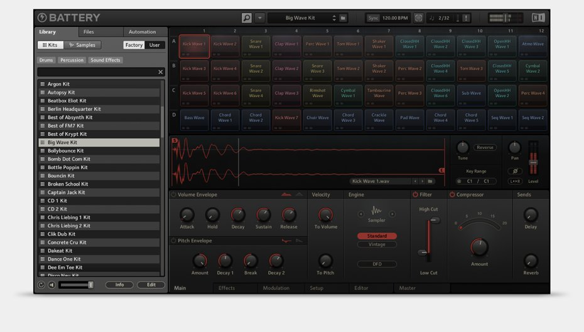Image resolution: width=584 pixels, height=332 pixels.
Task: Open the kit folder icon beside Big Wave Kit
Action: tap(343, 18)
